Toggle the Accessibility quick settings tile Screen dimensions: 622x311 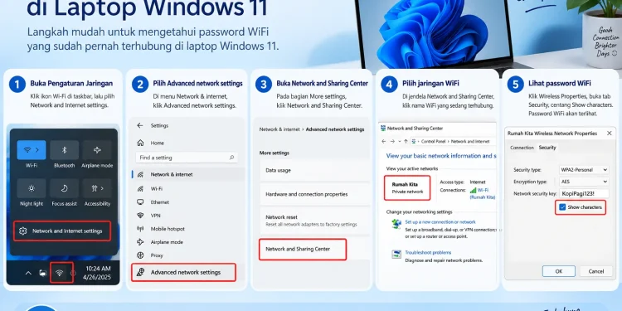coord(97,188)
